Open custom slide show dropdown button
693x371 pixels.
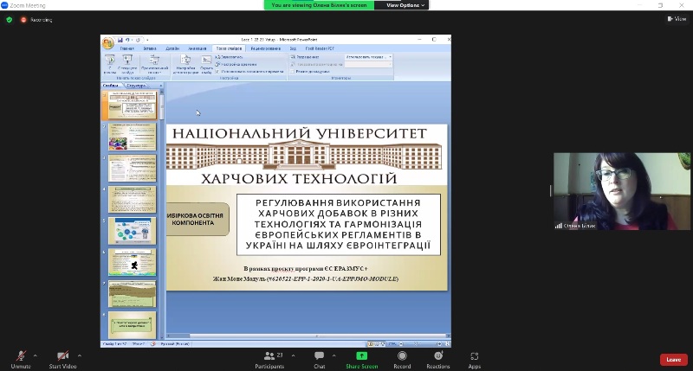[154, 63]
